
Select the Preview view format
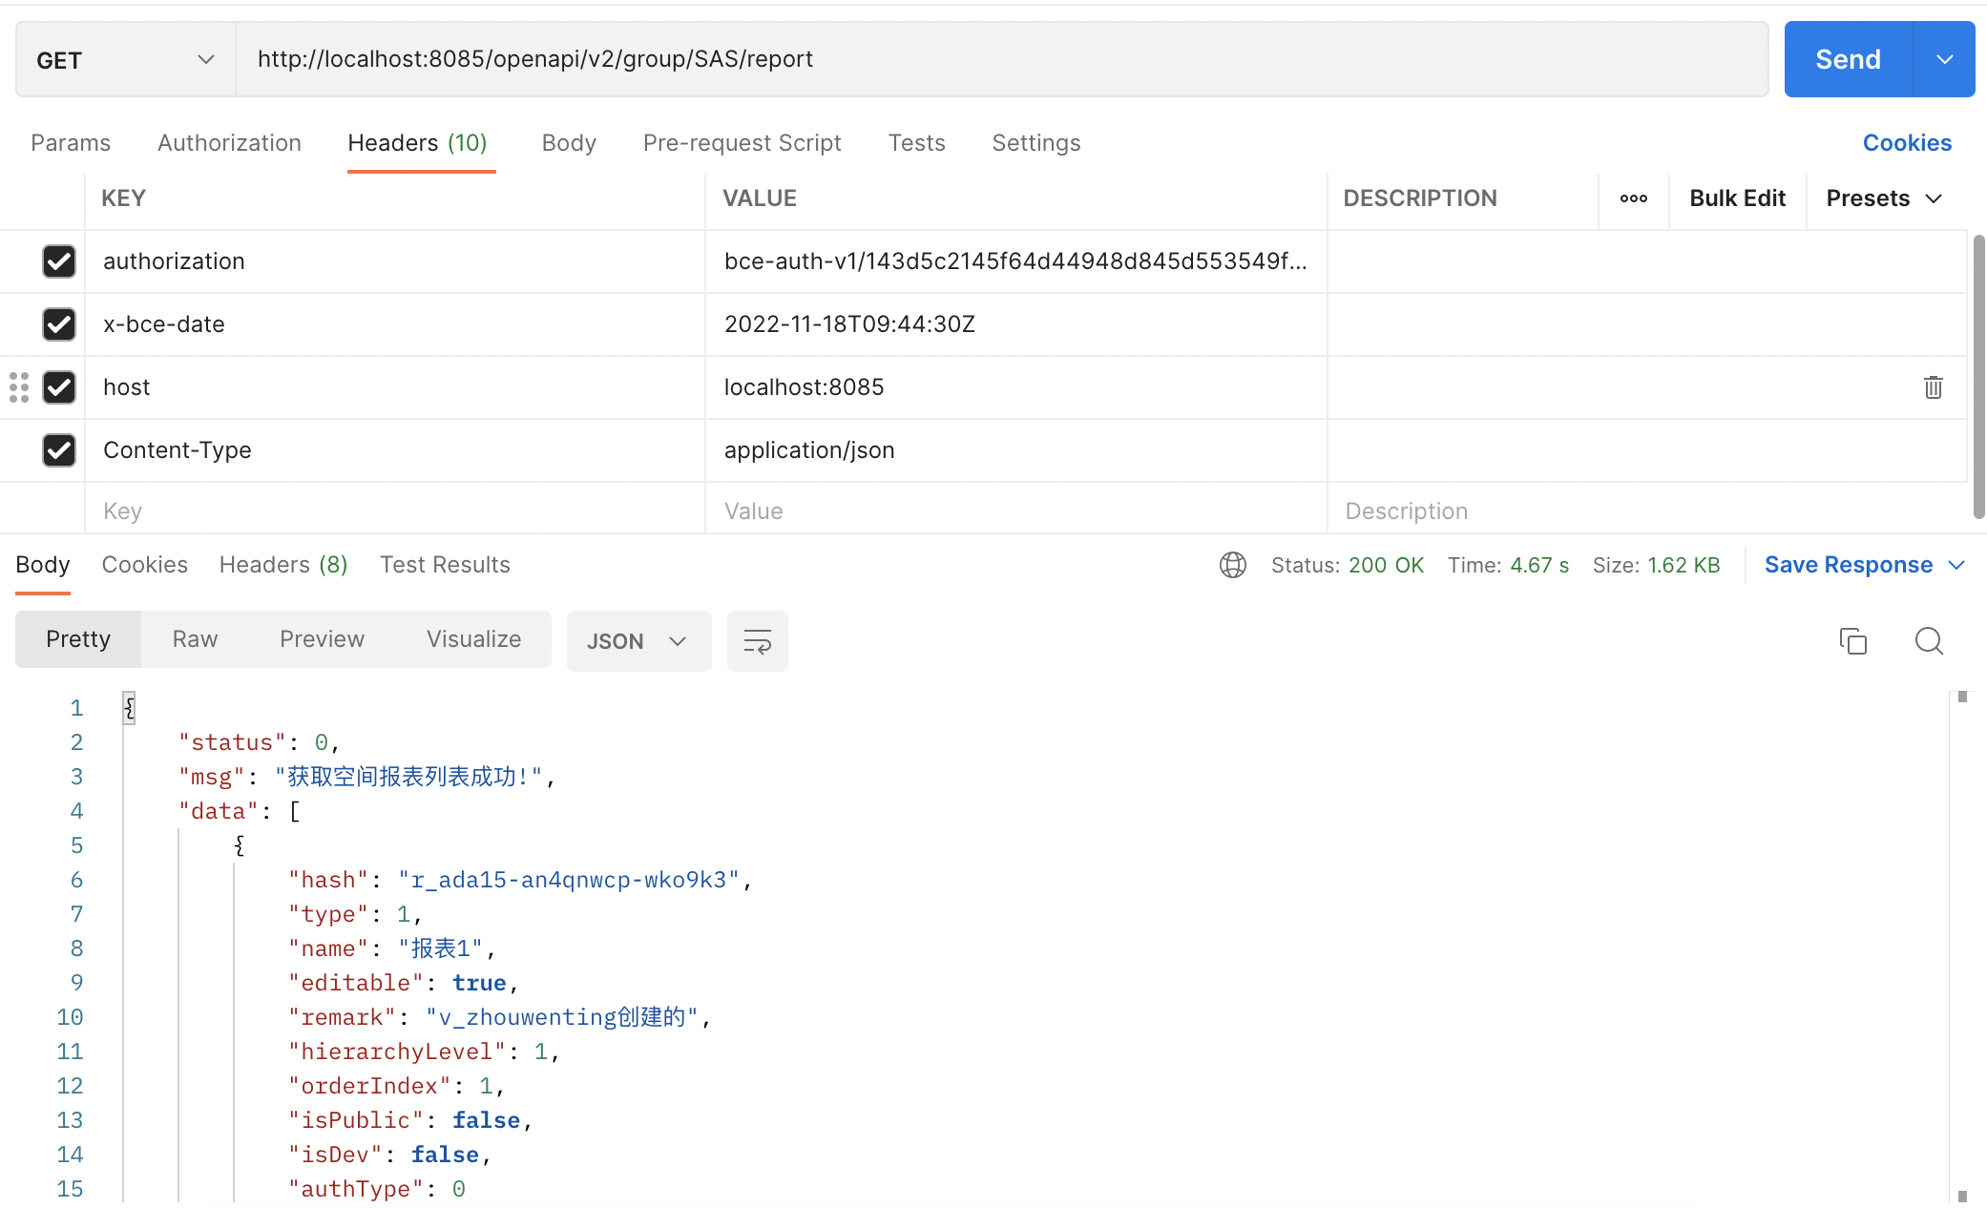pyautogui.click(x=321, y=638)
